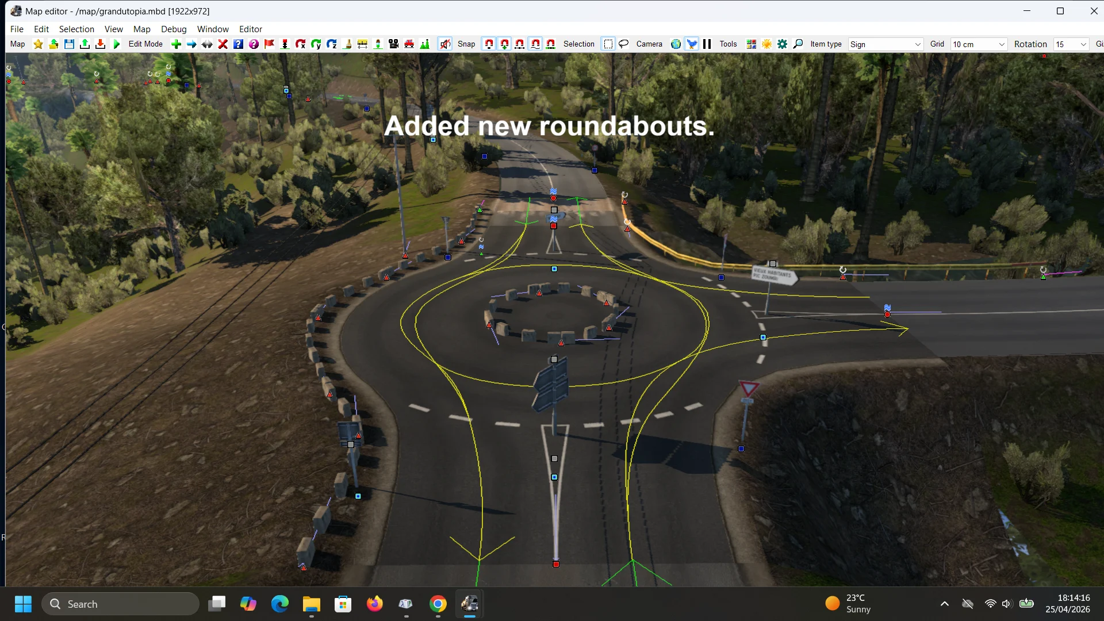This screenshot has height=621, width=1104.
Task: Click the brush tool icon
Action: click(x=347, y=44)
